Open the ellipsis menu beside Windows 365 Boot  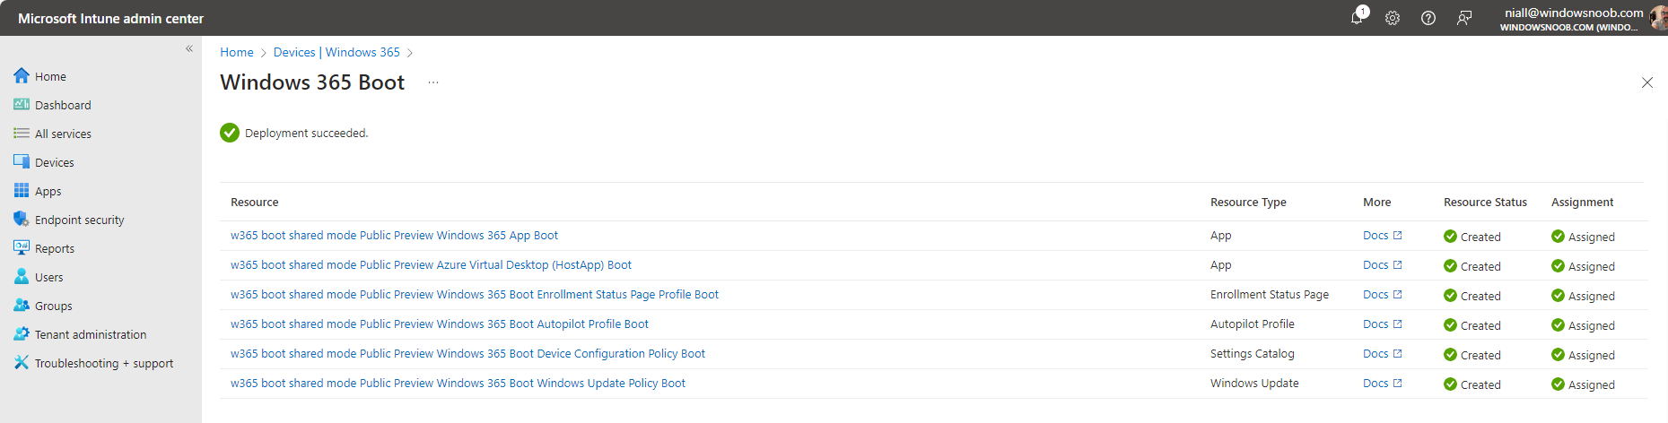click(433, 82)
